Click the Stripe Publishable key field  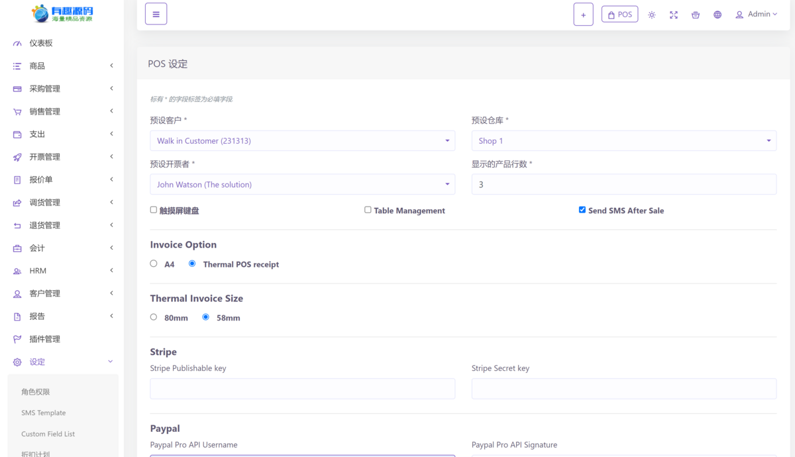[x=302, y=389]
